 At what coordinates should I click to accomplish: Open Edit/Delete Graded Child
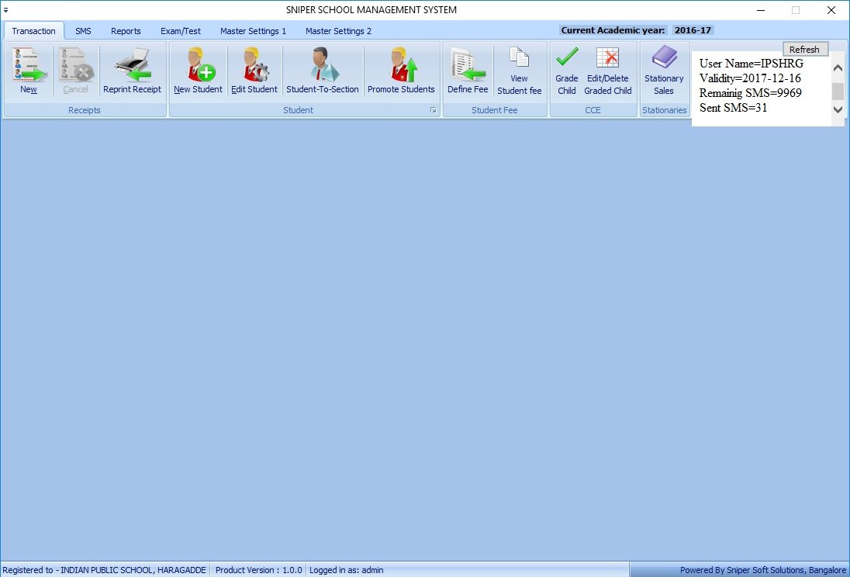(x=608, y=58)
